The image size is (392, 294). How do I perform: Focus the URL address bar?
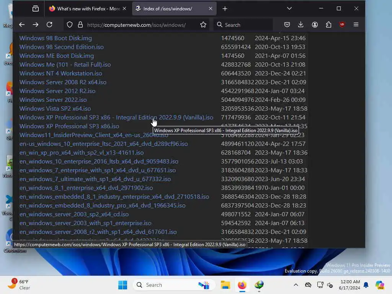click(x=137, y=25)
